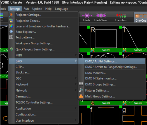Open the Transition toolbar option
This screenshot has height=125, width=147.
click(x=121, y=17)
